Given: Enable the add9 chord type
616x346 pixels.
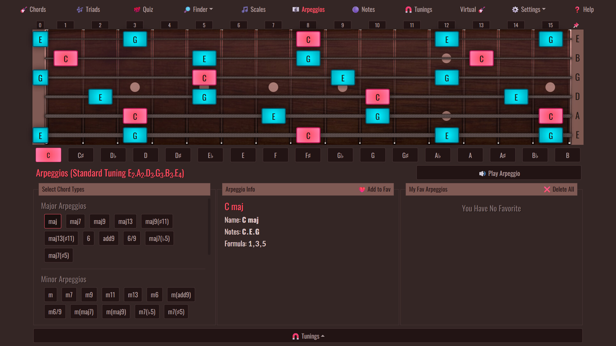Looking at the screenshot, I should [x=109, y=238].
